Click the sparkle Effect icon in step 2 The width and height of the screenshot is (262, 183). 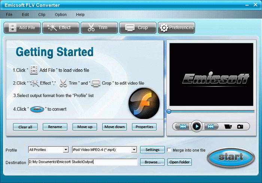(34, 83)
